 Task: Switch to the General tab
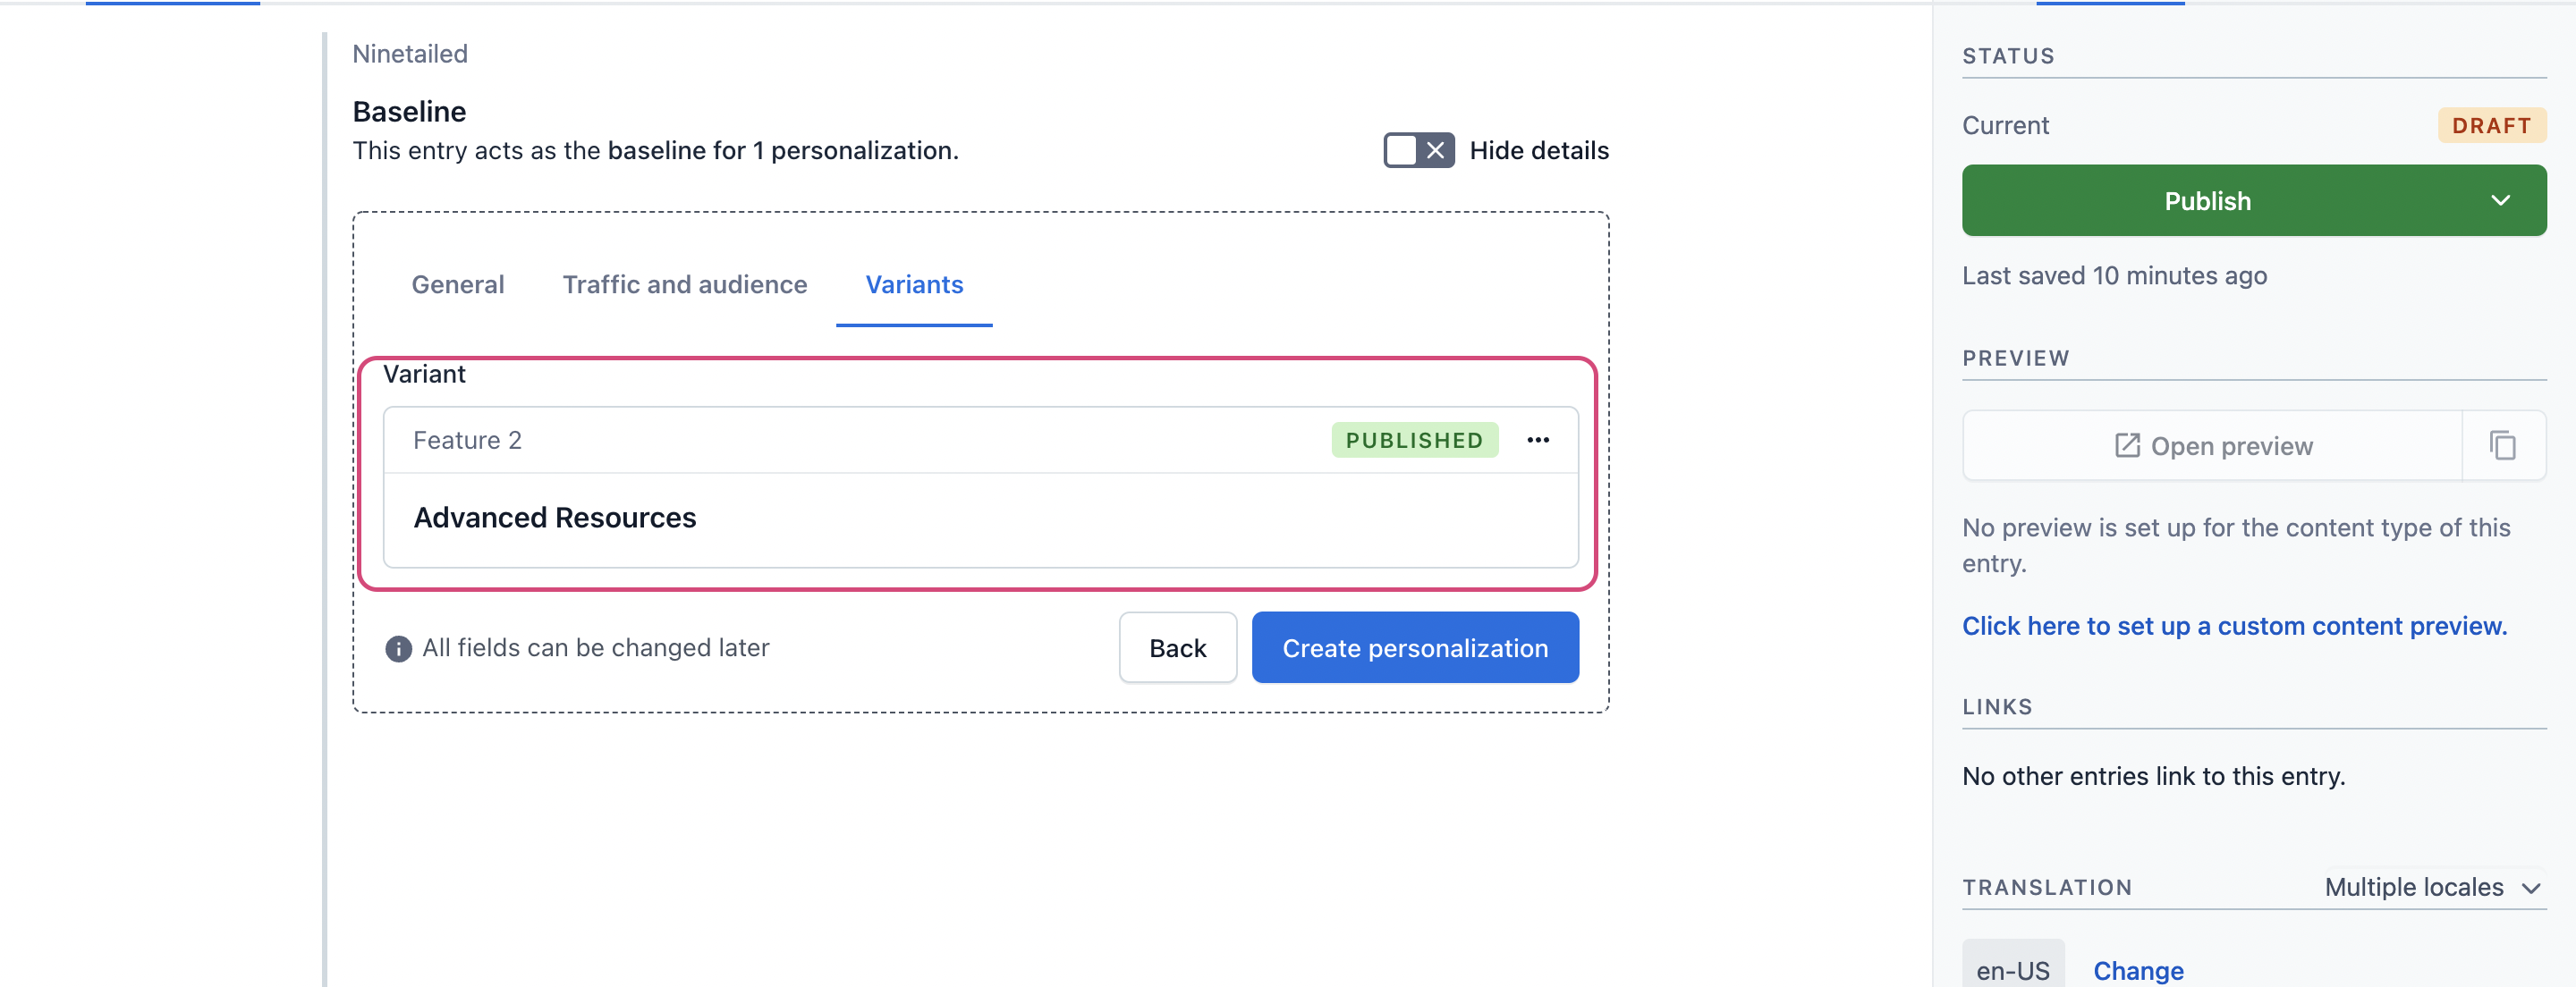coord(458,285)
